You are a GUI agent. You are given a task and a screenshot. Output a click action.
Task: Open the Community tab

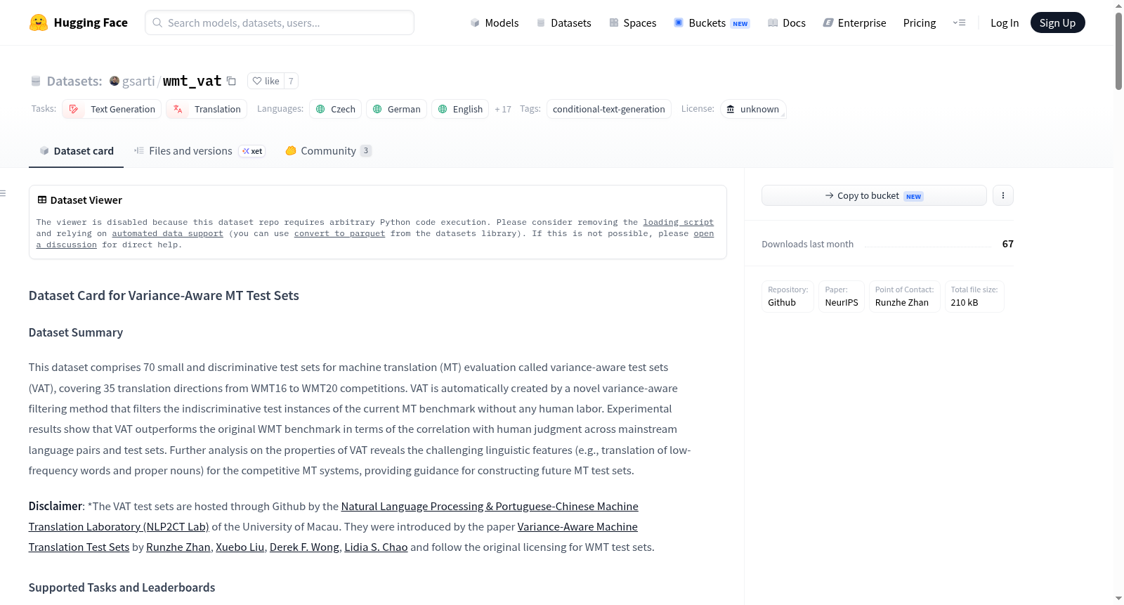(x=328, y=150)
